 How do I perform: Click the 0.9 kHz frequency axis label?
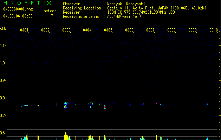click(x=3, y=80)
